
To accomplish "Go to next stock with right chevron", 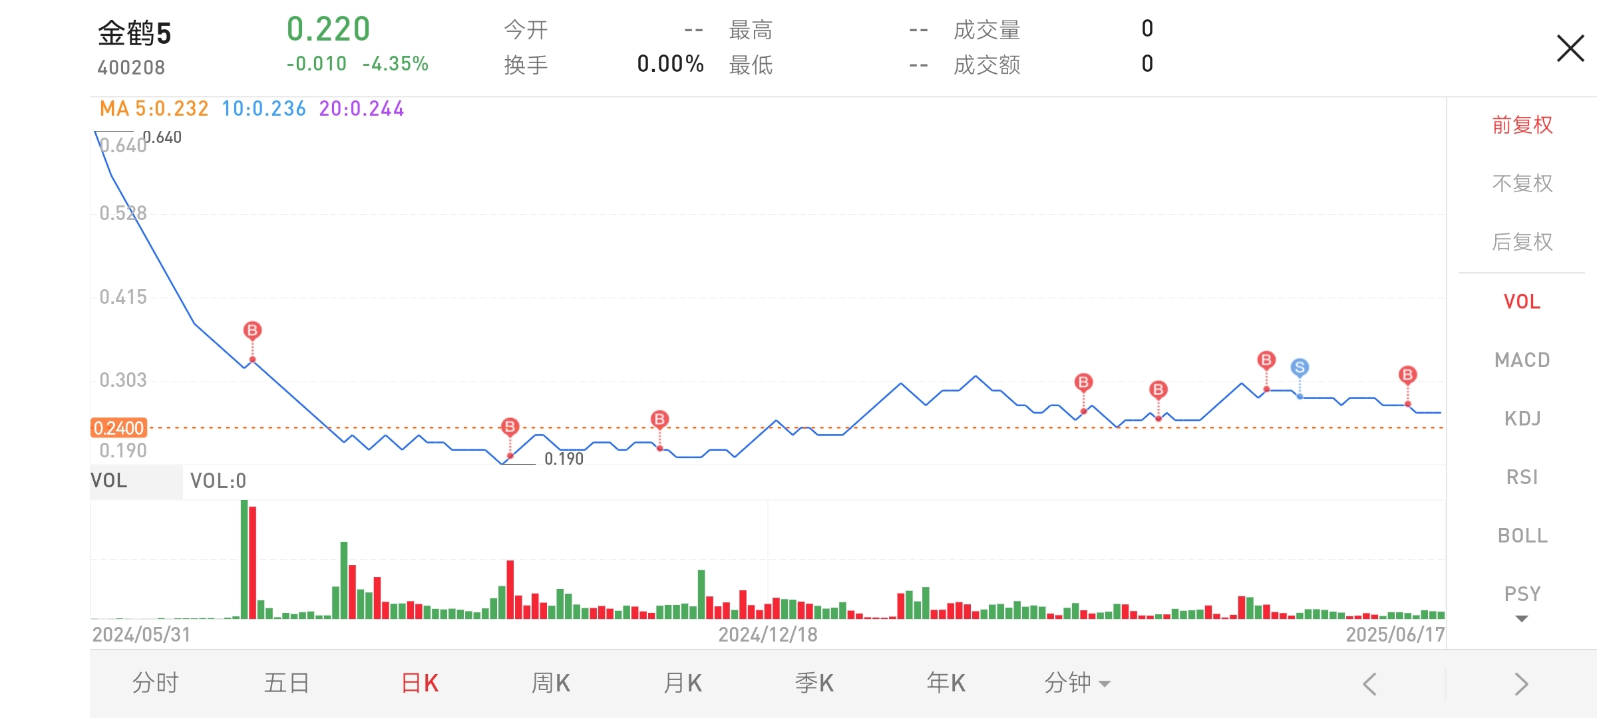I will (x=1521, y=683).
